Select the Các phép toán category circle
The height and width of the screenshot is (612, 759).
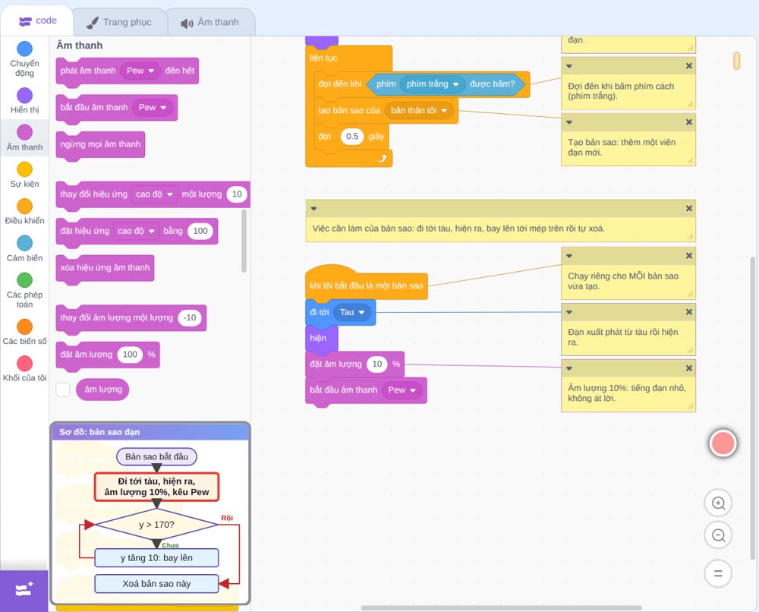coord(25,280)
